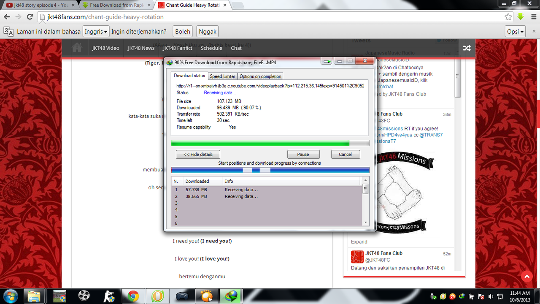Click the Downloaded column header
Image resolution: width=540 pixels, height=304 pixels.
click(x=202, y=181)
